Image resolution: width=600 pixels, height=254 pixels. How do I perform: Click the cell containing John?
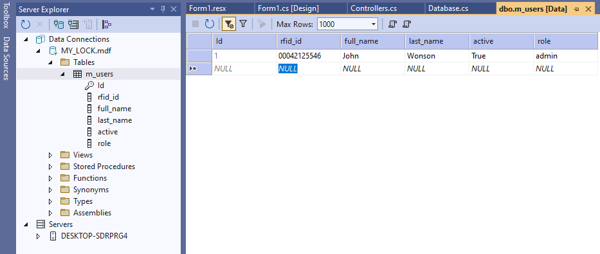click(373, 56)
